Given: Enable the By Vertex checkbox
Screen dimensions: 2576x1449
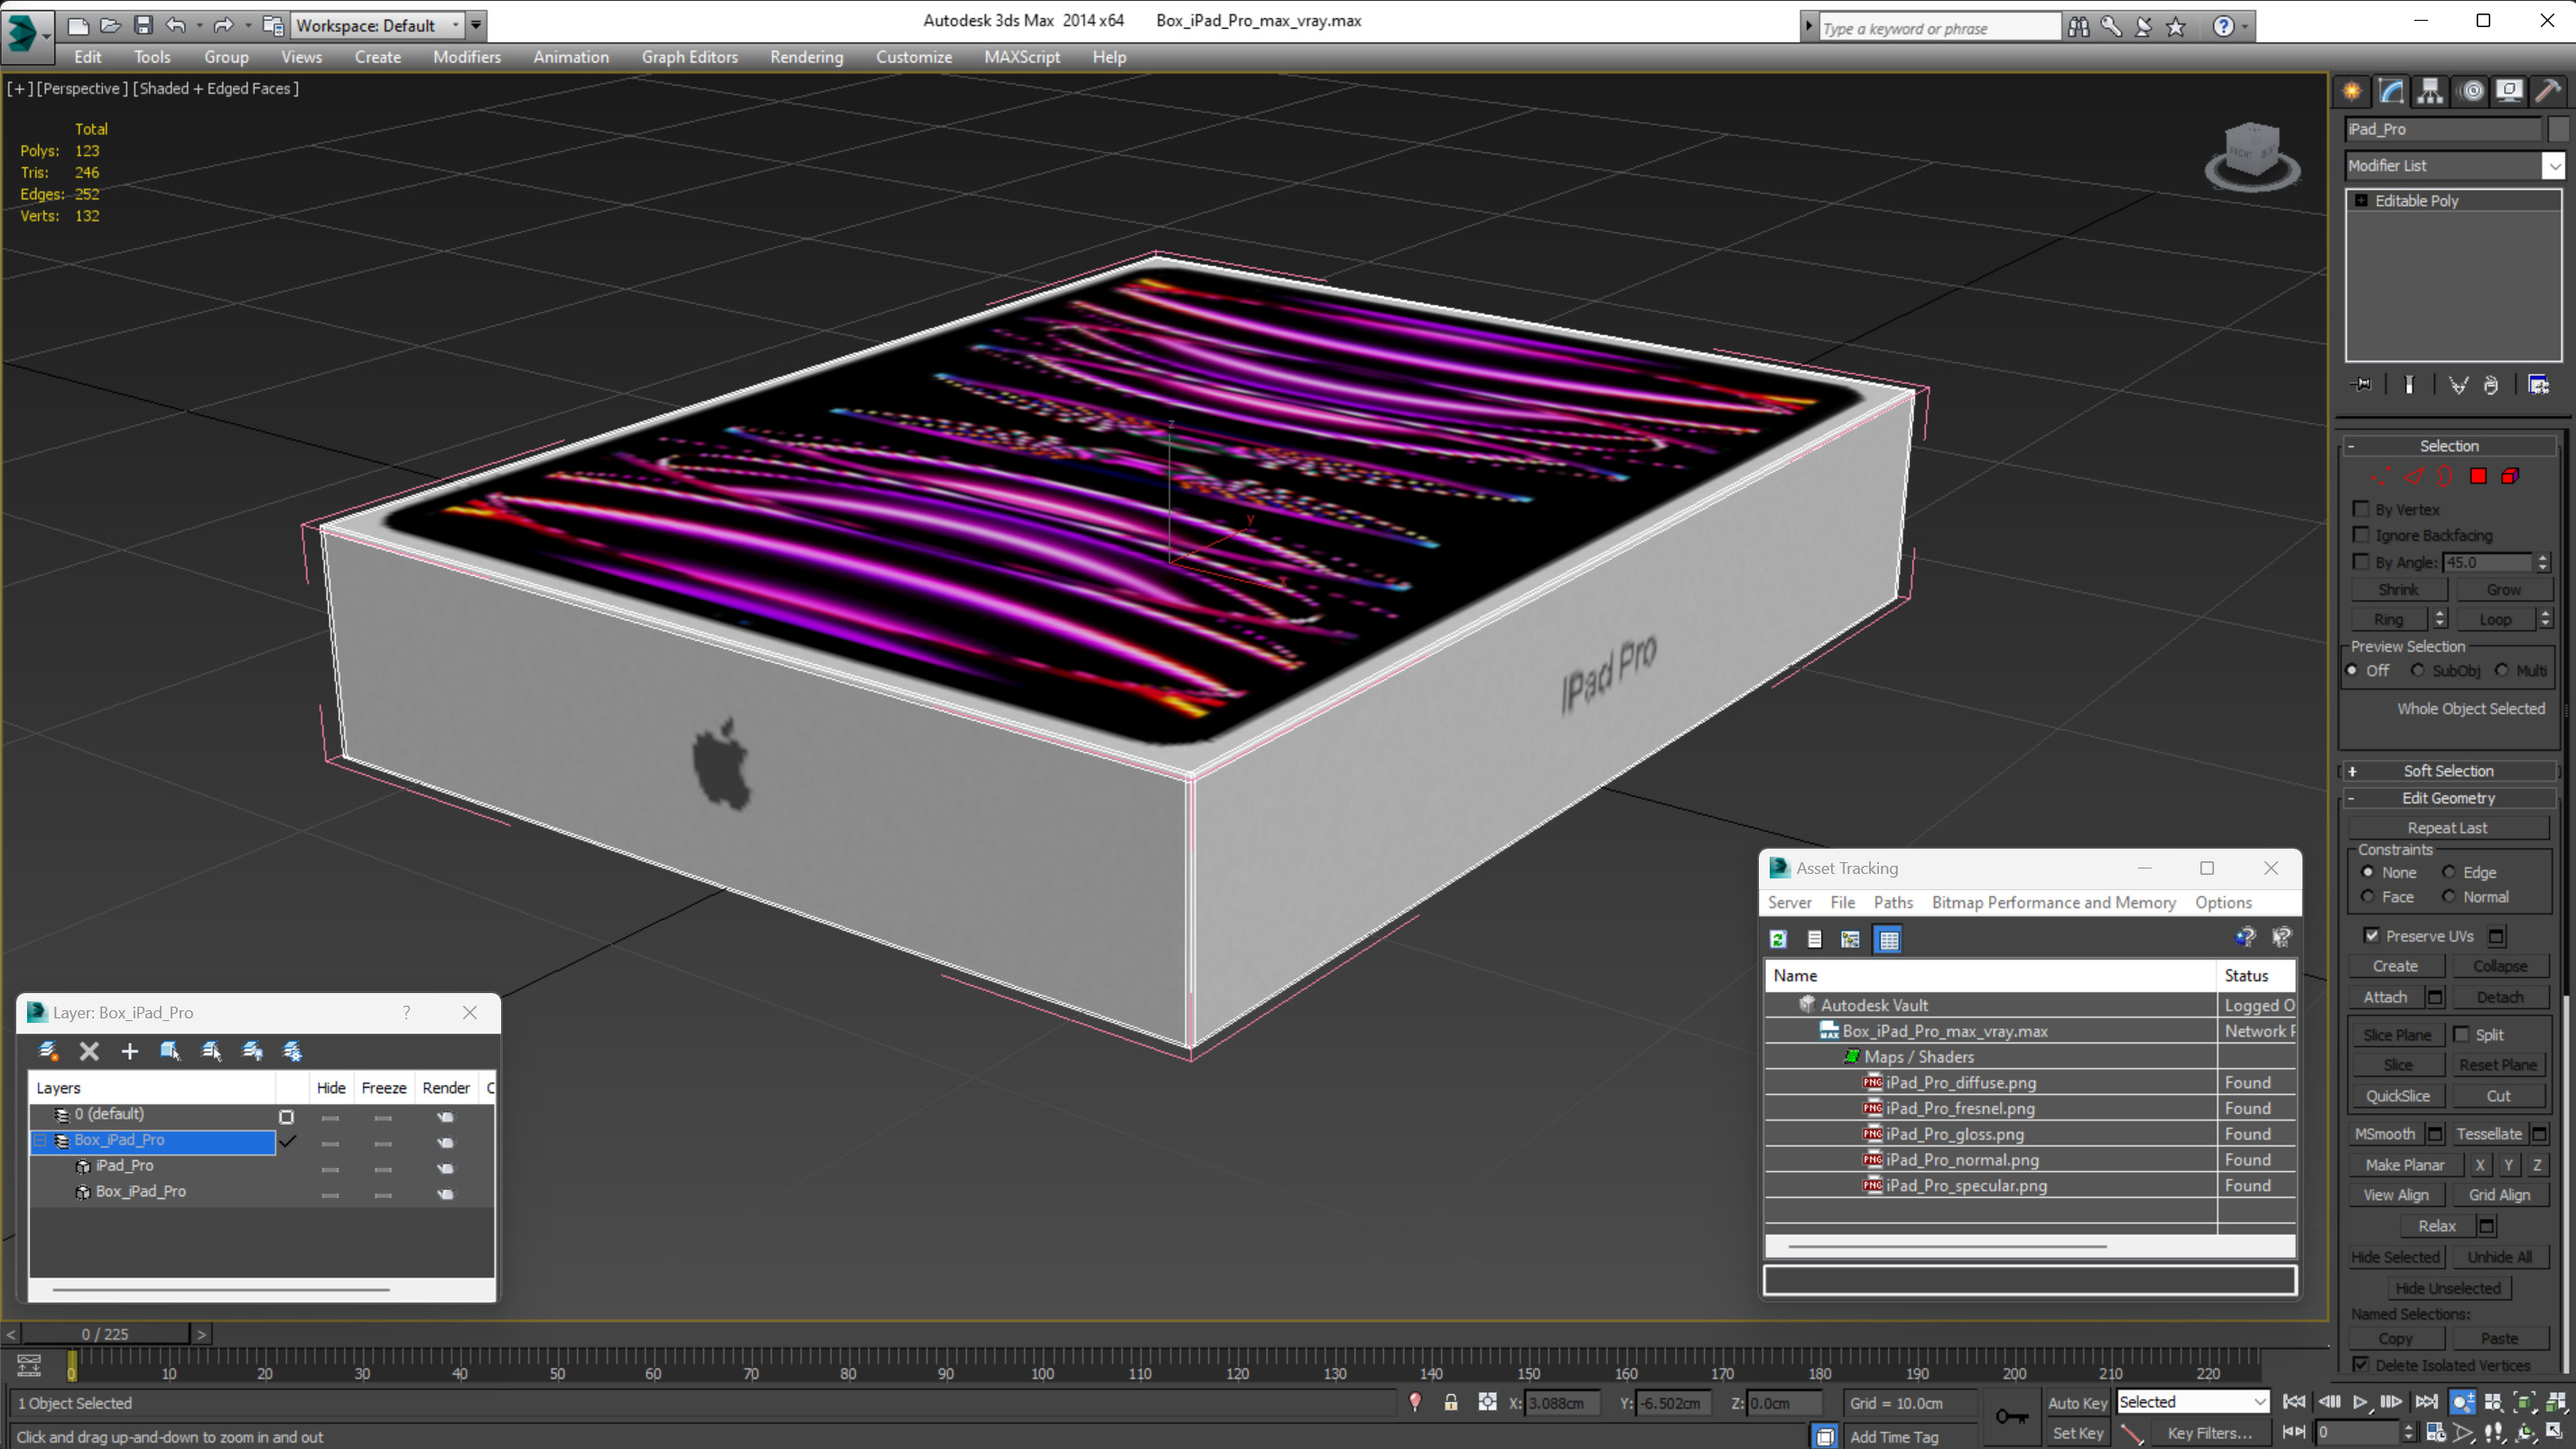Looking at the screenshot, I should (2361, 509).
